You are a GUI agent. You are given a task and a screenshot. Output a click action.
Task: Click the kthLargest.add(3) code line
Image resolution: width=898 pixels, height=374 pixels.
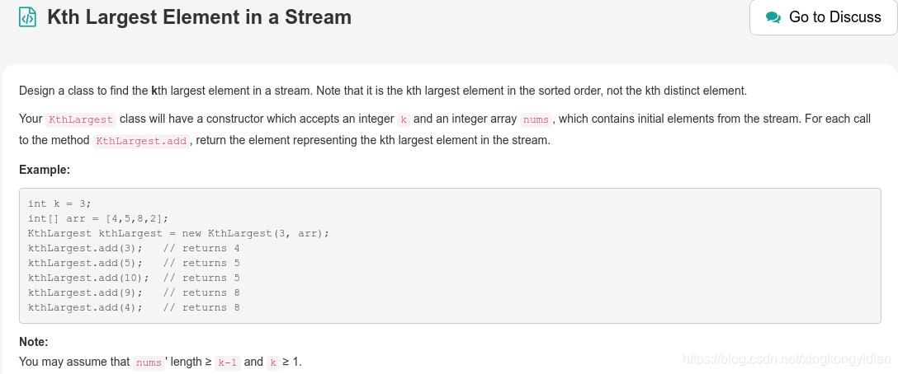tap(134, 248)
